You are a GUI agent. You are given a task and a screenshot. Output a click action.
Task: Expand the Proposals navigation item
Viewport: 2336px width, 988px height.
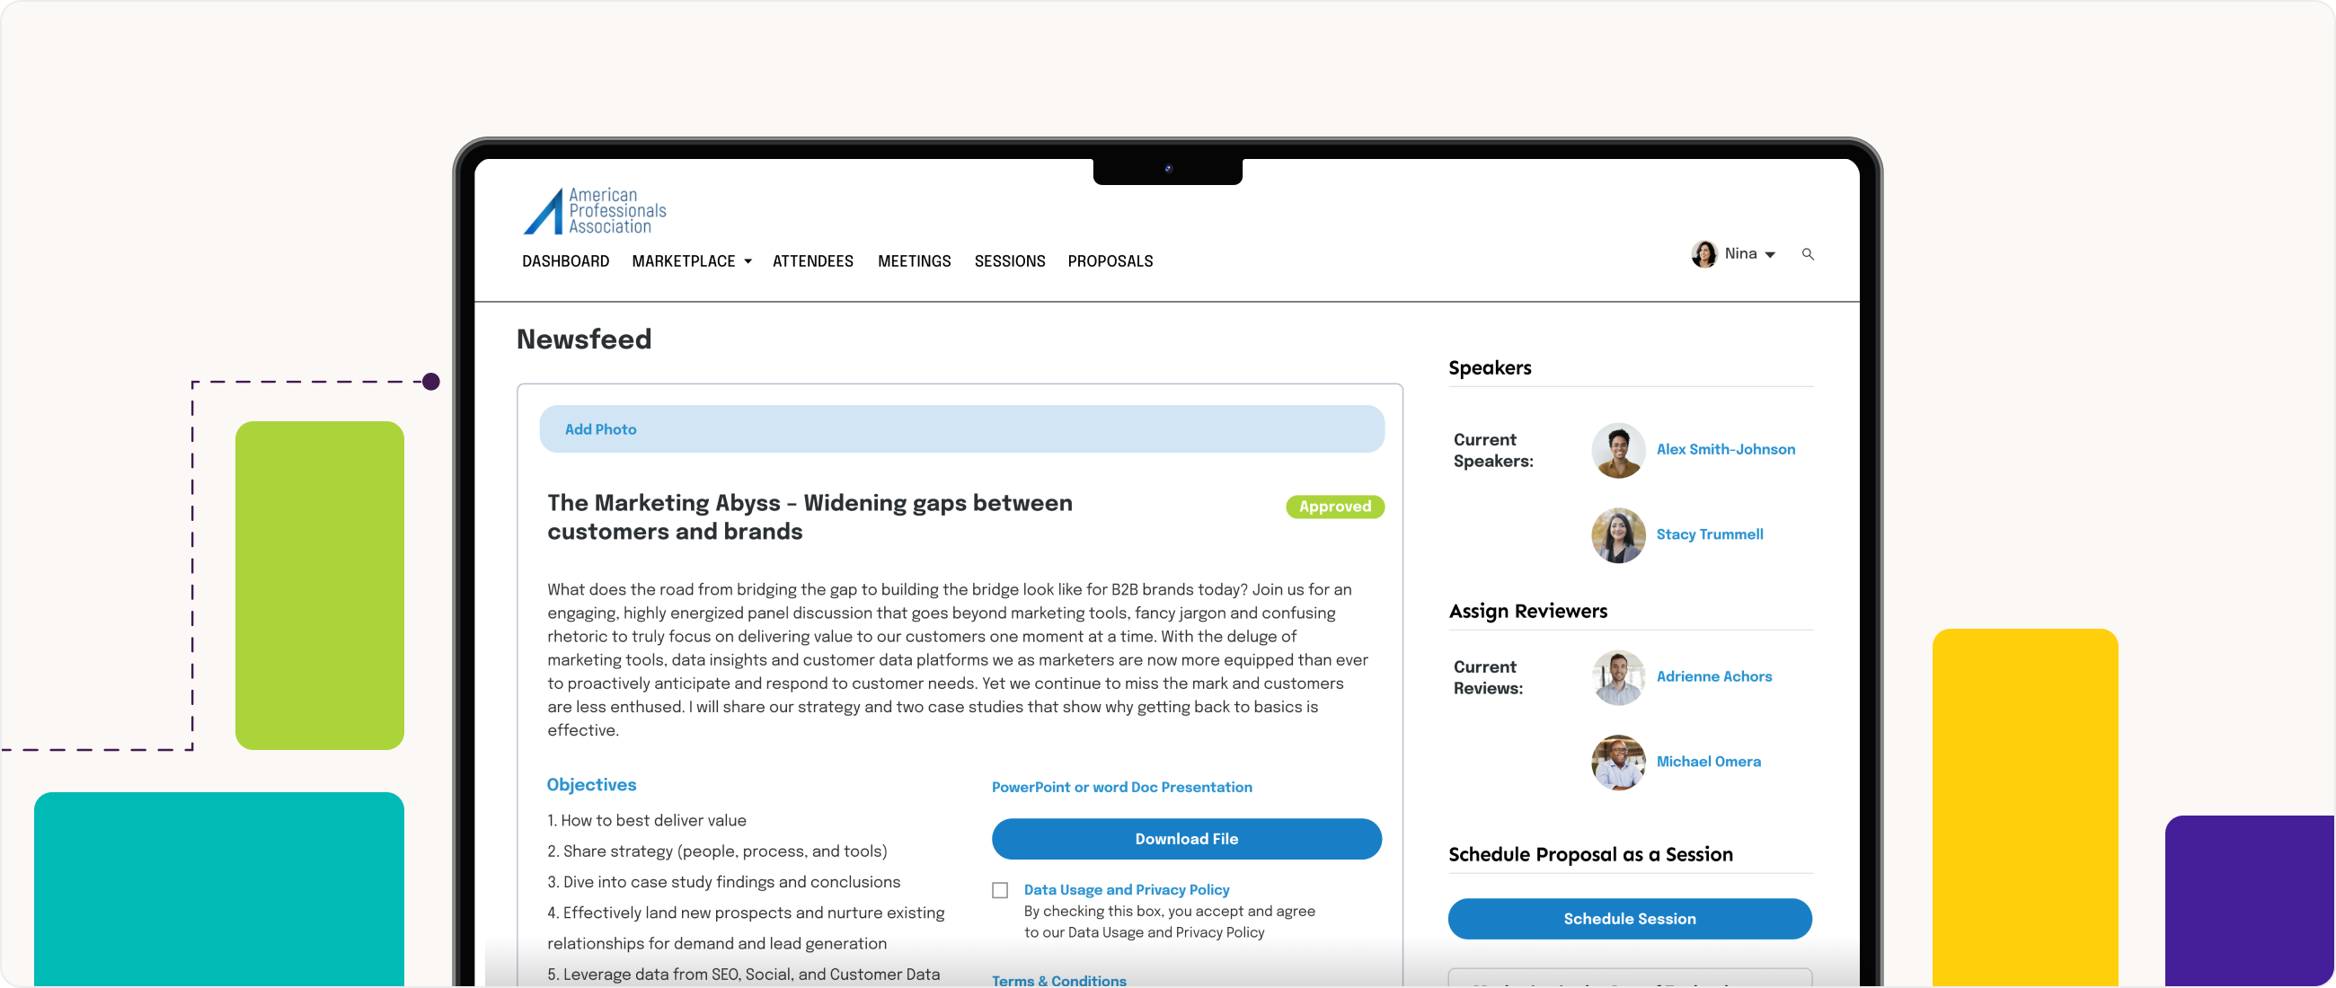1110,262
